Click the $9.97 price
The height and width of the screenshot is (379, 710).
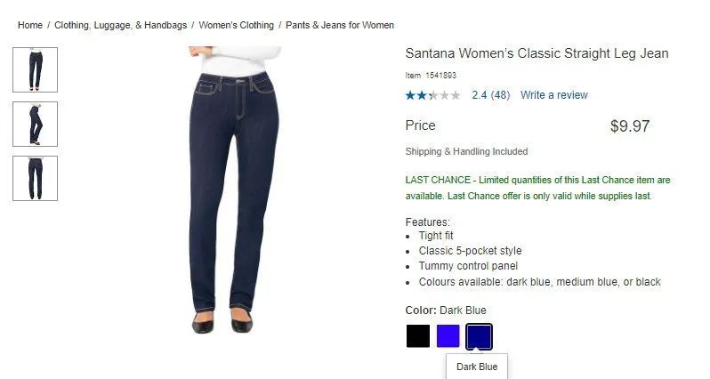coord(630,125)
